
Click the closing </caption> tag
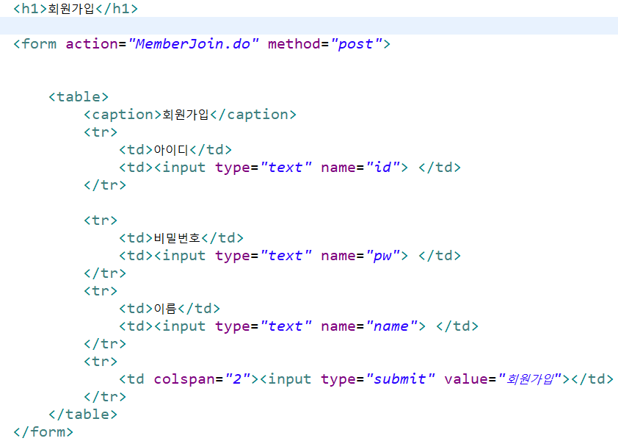pos(253,115)
